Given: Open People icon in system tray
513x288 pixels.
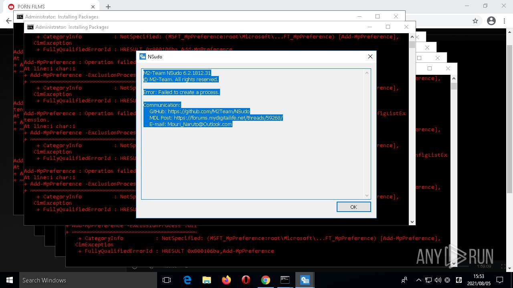Looking at the screenshot, I should [404, 280].
